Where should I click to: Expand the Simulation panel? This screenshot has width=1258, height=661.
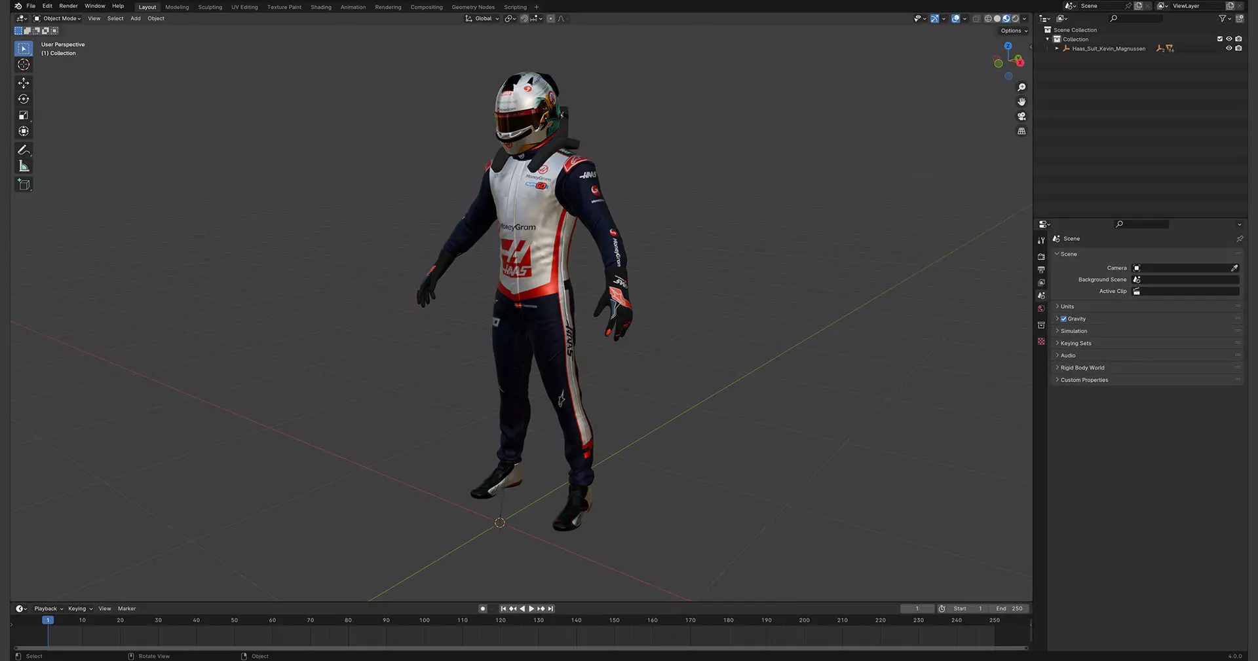tap(1147, 331)
